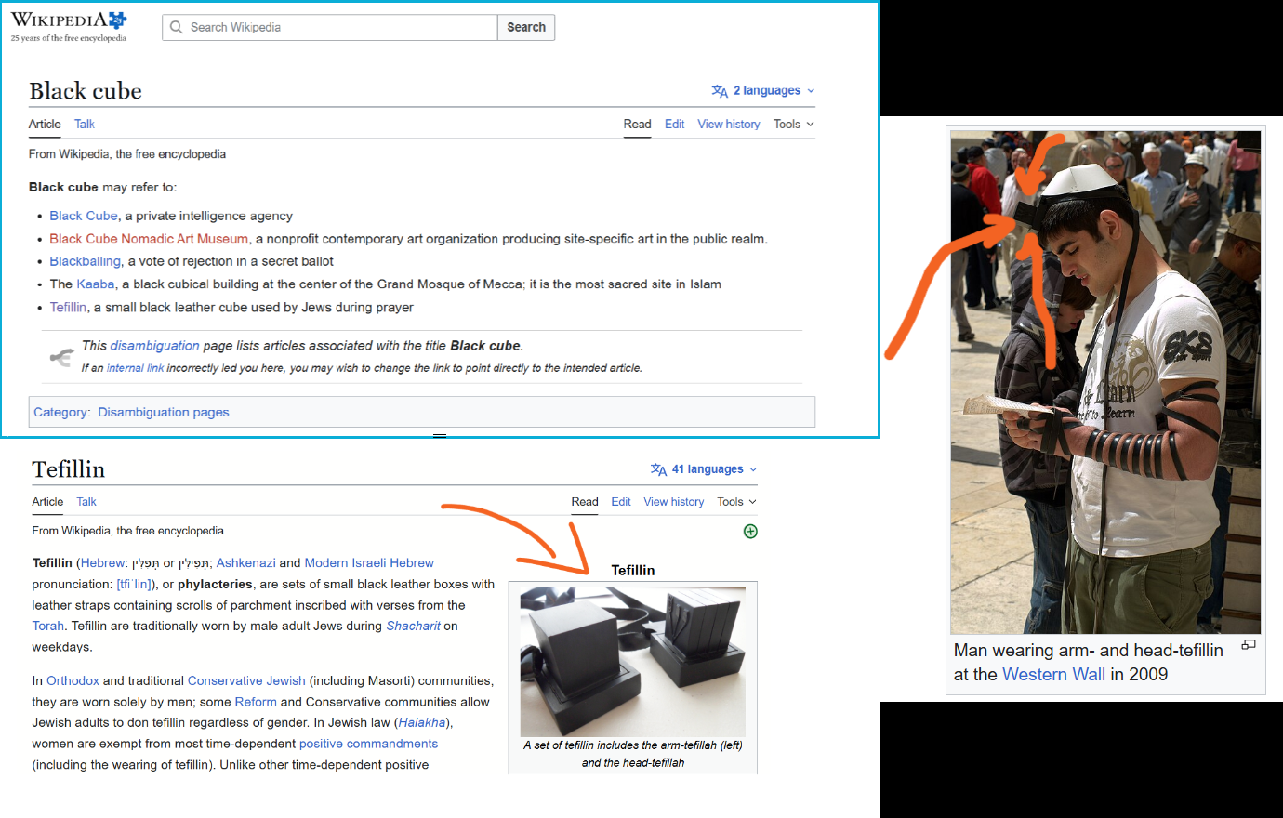This screenshot has height=818, width=1283.
Task: Click the disambiguation link in the notice
Action: point(154,346)
